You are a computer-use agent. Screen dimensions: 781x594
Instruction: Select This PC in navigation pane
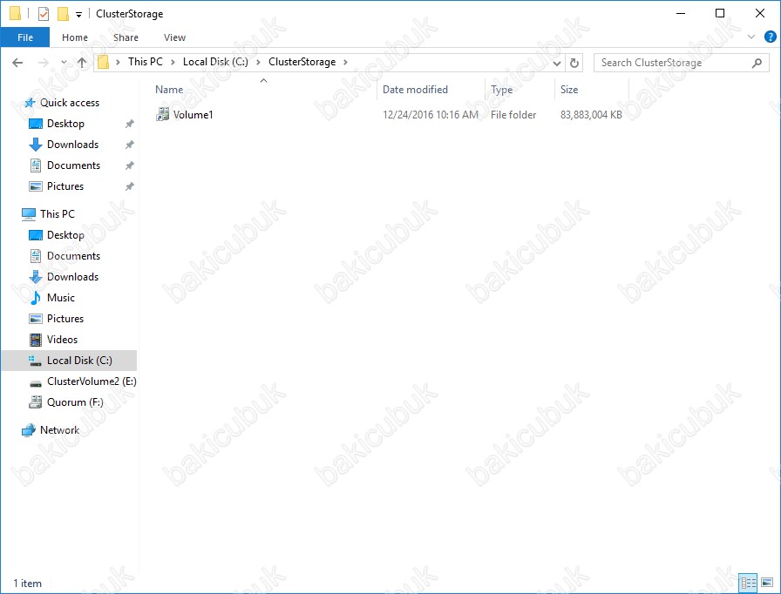click(x=58, y=214)
